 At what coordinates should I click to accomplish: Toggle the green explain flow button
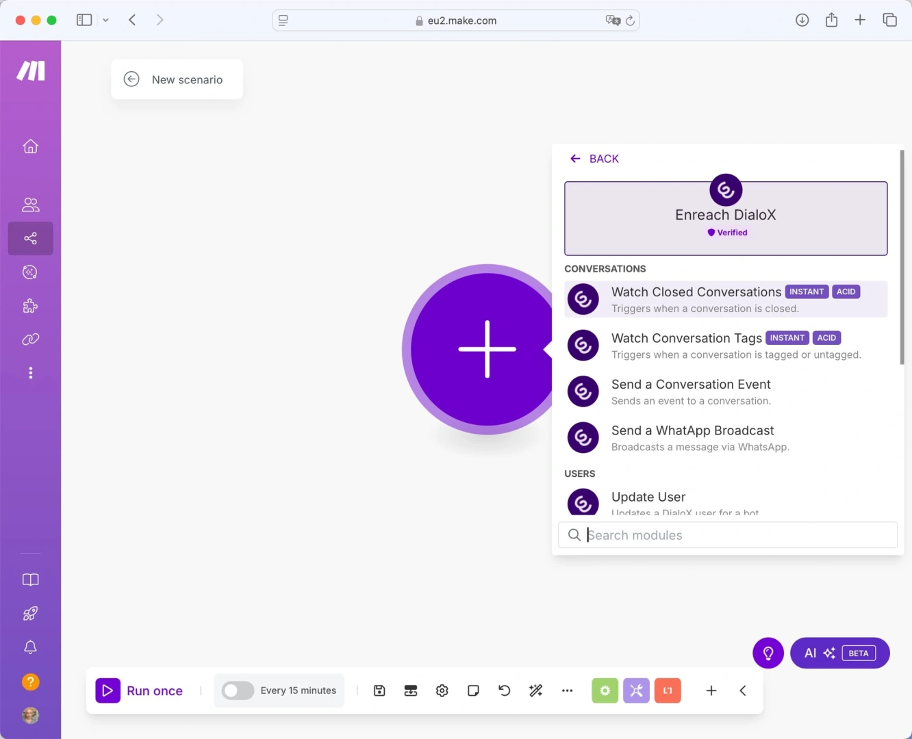click(x=605, y=690)
